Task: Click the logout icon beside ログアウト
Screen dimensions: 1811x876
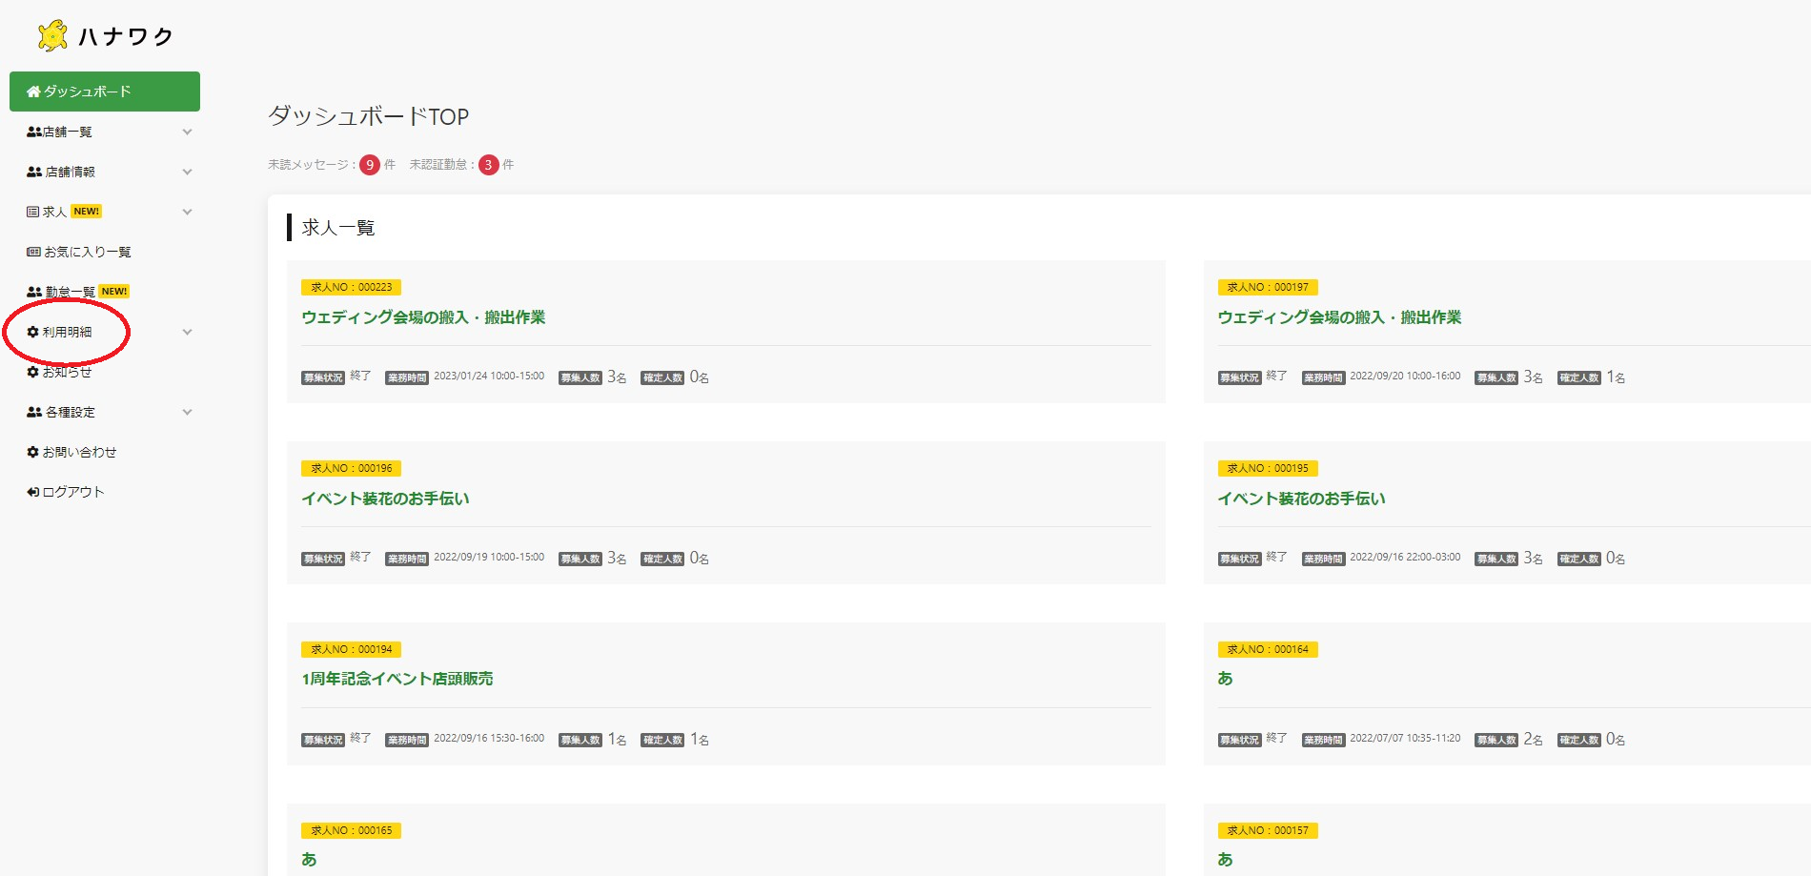Action: click(x=33, y=493)
